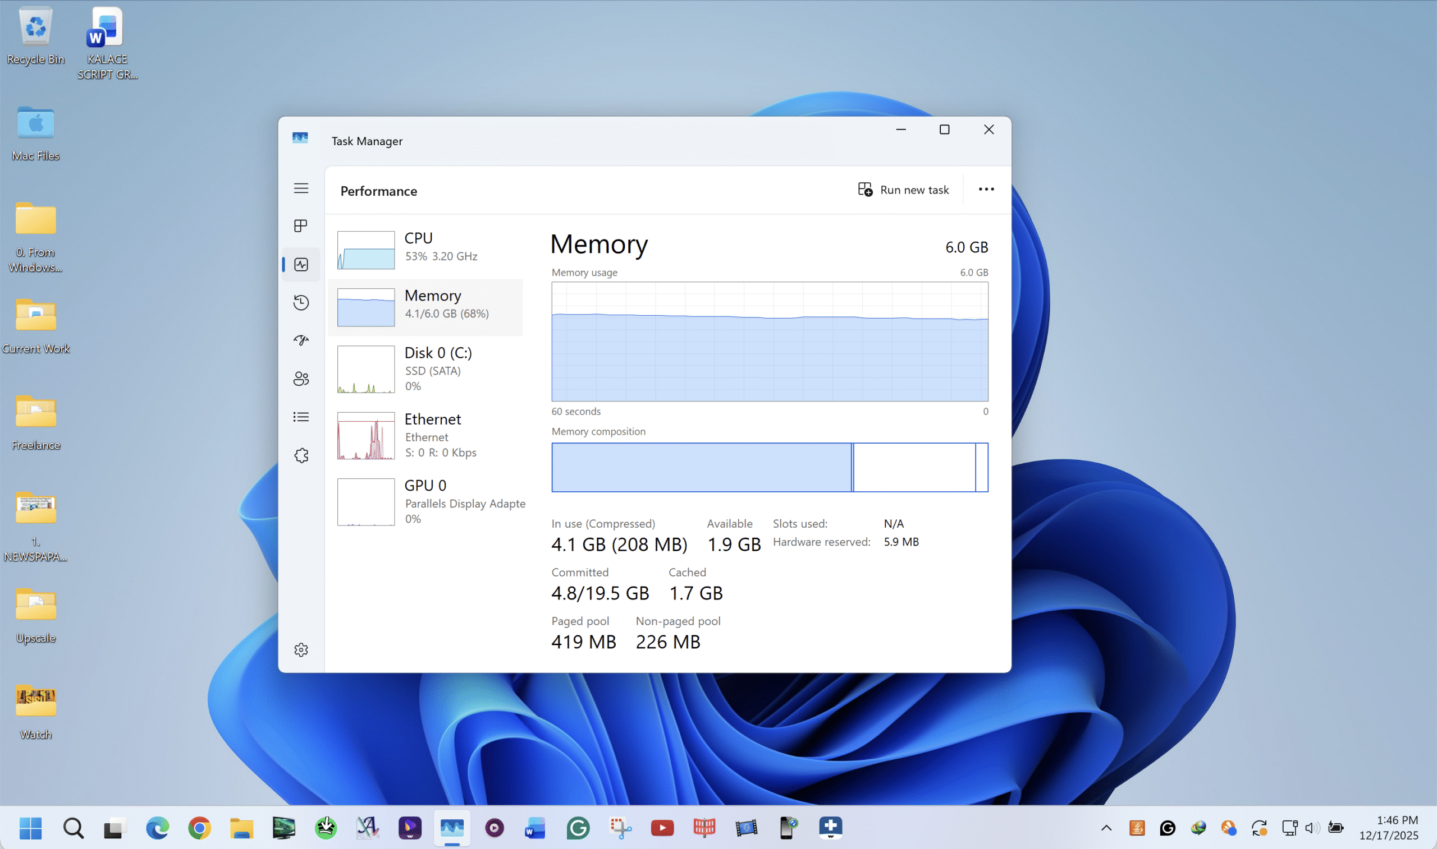Go to the Processes page icon
This screenshot has width=1437, height=849.
(x=301, y=226)
